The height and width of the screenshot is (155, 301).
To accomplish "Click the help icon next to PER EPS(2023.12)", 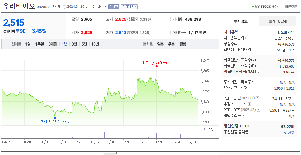I will pyautogui.click(x=257, y=98).
